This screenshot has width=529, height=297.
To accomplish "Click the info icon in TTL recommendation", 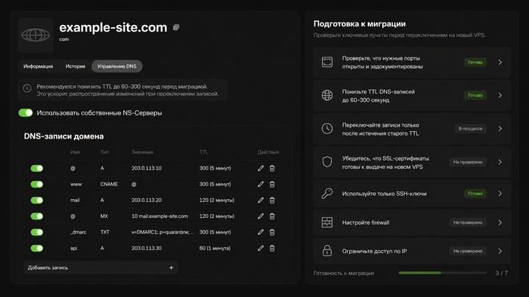I will (27, 88).
